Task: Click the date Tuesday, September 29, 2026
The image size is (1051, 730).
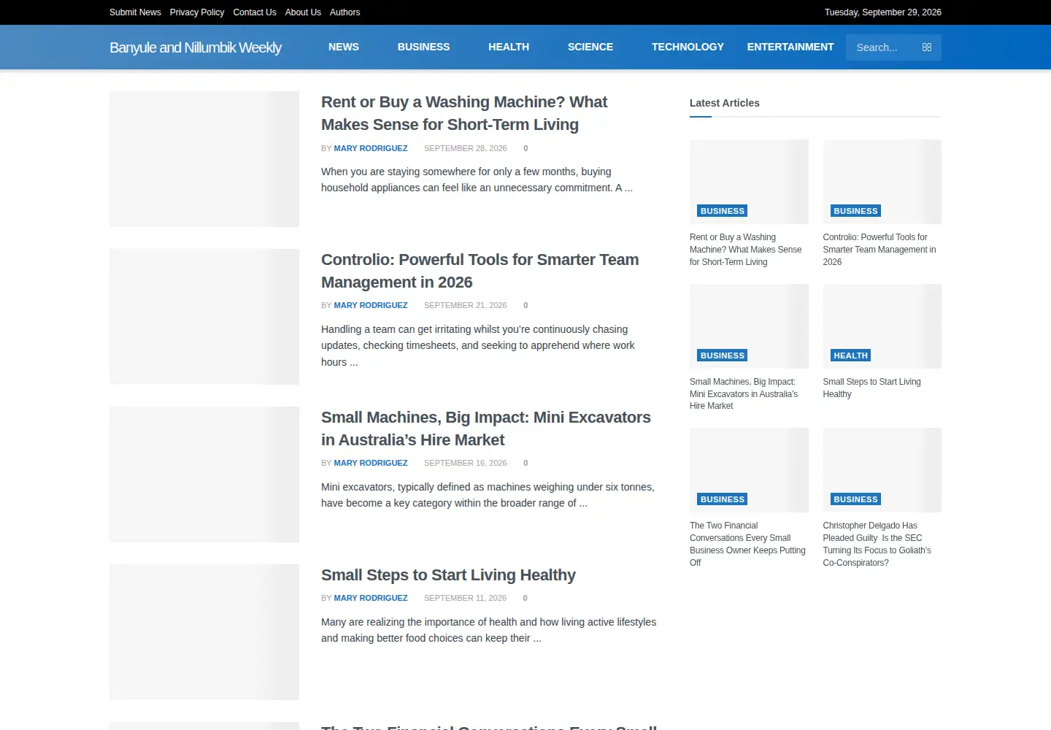Action: click(883, 12)
